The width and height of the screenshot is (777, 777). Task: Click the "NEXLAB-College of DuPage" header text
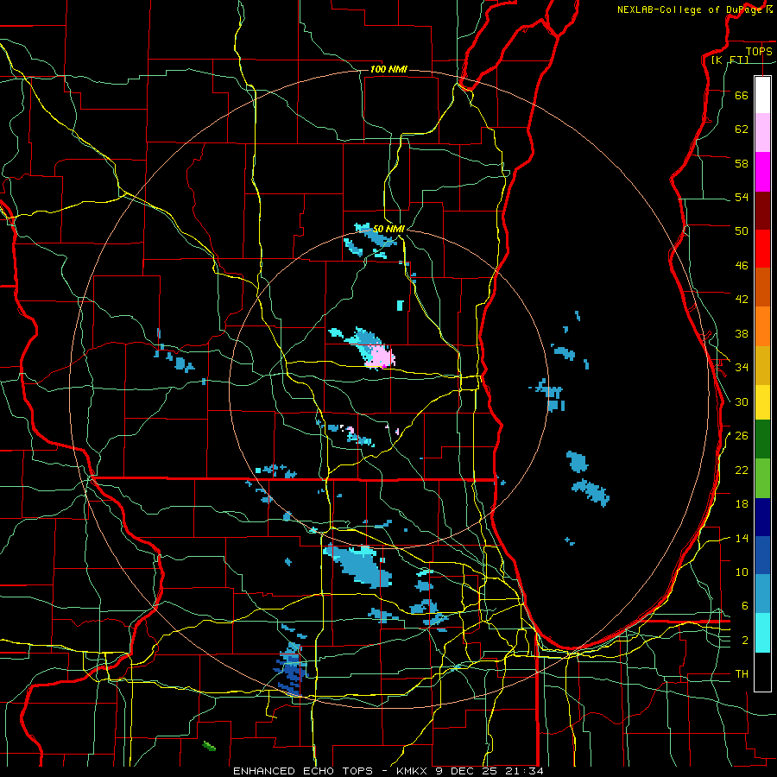click(691, 9)
